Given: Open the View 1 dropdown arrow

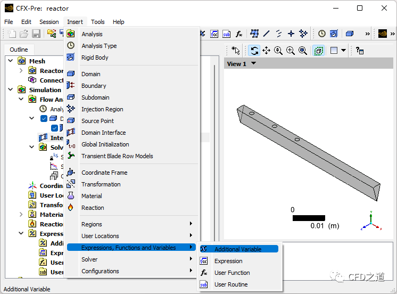Looking at the screenshot, I should point(253,63).
